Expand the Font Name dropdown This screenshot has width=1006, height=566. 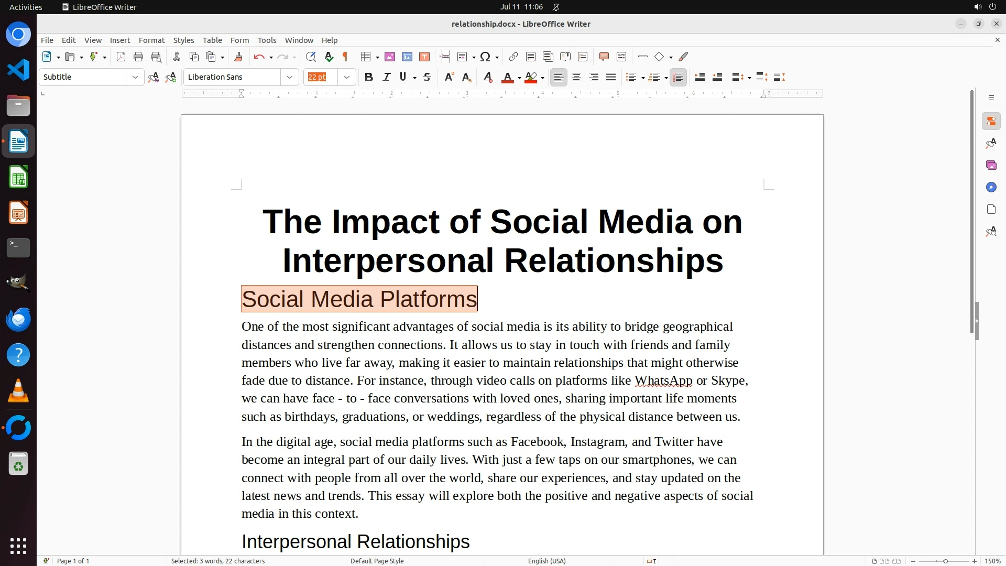290,78
